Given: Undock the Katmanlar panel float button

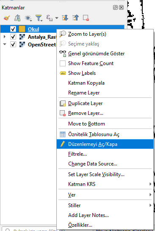Looking at the screenshot, I should (x=115, y=8).
